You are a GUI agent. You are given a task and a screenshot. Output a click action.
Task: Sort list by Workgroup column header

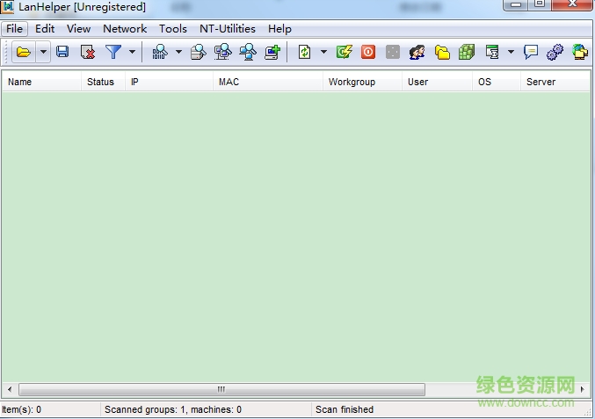[x=362, y=82]
